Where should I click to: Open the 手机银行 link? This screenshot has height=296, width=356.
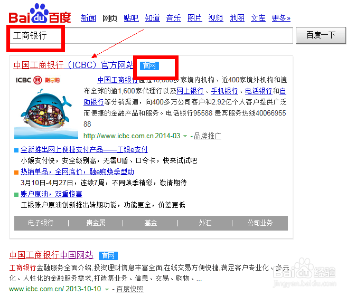tap(224, 91)
